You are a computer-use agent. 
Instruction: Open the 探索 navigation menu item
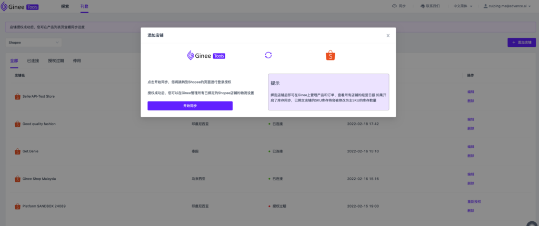click(x=65, y=6)
